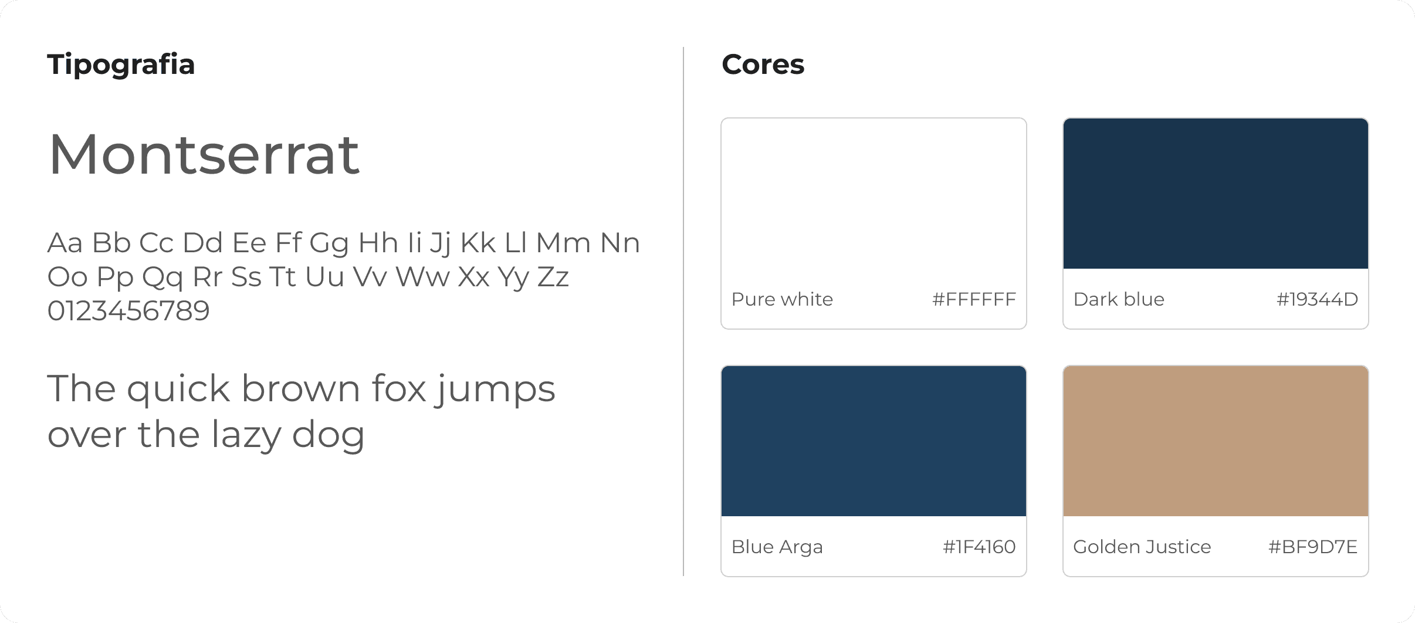1415x623 pixels.
Task: Click the Cores section heading
Action: coord(763,64)
